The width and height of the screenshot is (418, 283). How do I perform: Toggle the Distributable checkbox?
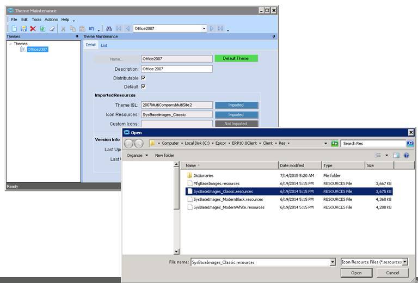coord(143,78)
